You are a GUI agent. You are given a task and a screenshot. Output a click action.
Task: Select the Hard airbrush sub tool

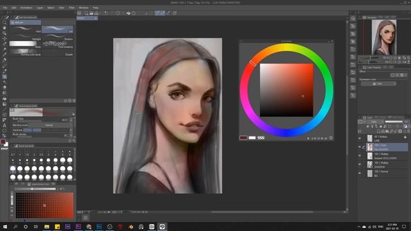click(26, 29)
